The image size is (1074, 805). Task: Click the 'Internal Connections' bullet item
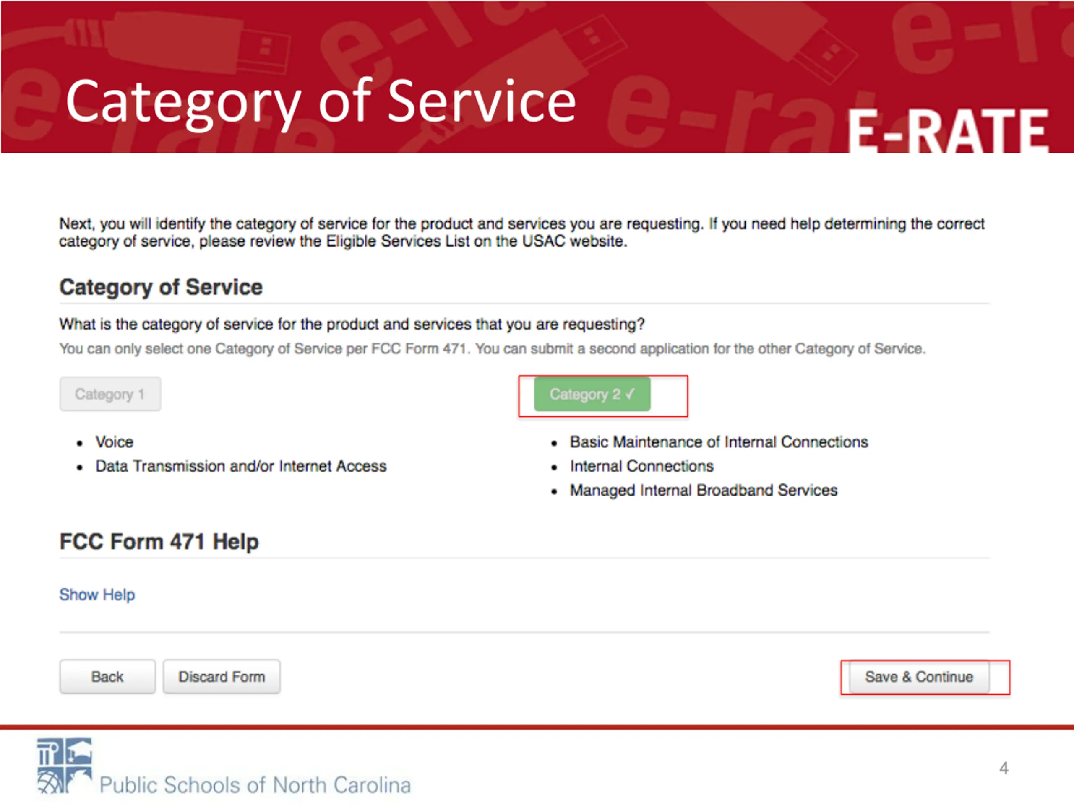click(641, 466)
